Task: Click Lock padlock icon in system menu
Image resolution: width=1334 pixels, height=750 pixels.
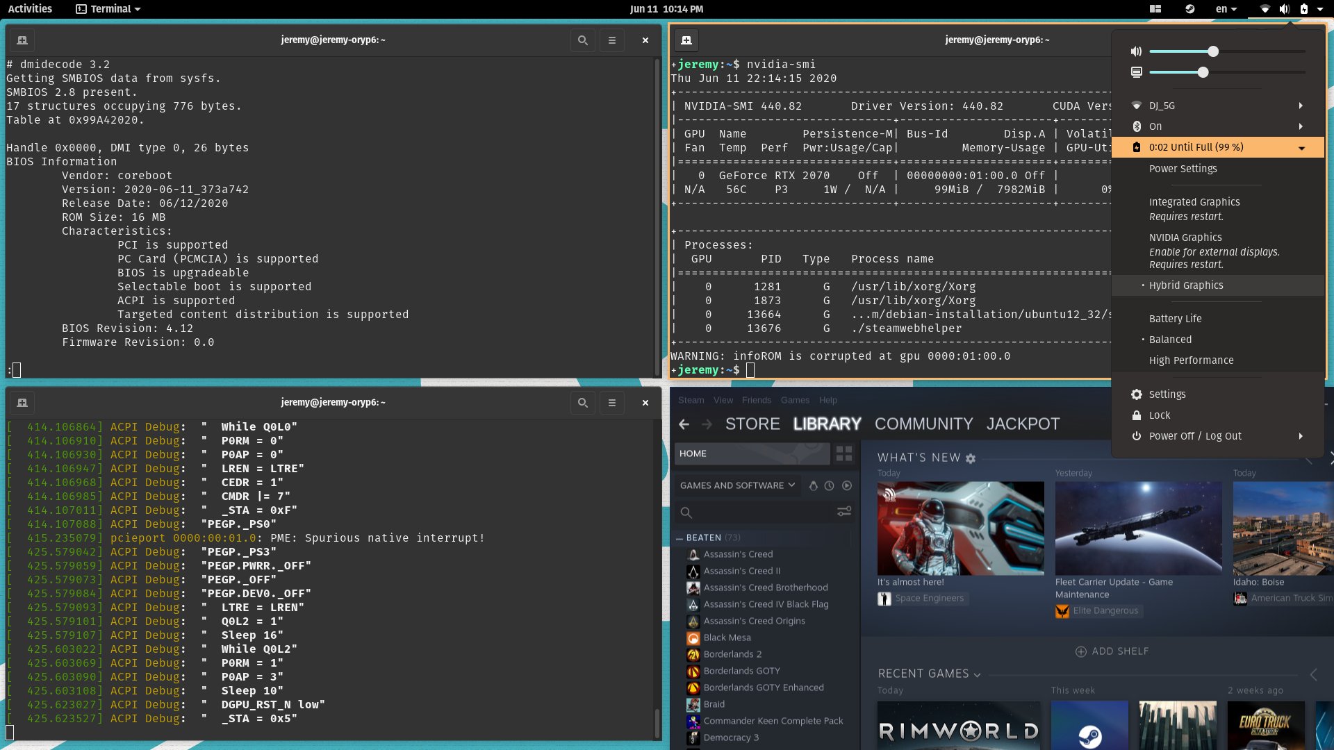Action: (x=1137, y=415)
